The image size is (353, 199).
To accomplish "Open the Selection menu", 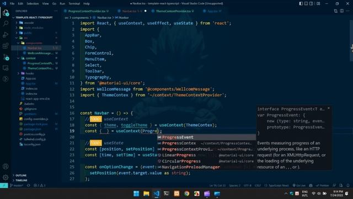I will (33, 4).
